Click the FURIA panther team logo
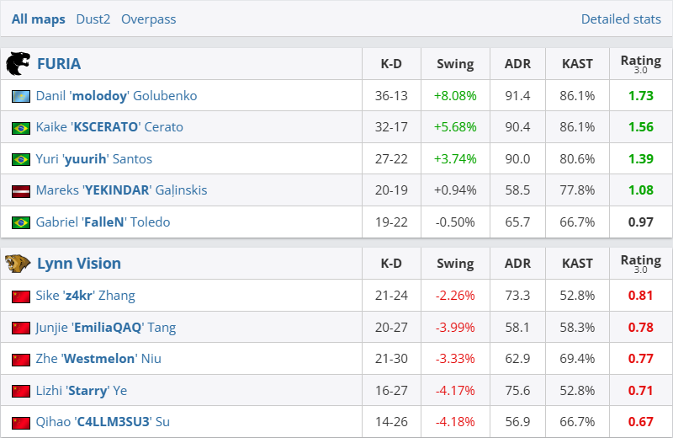Screen dimensions: 673x438 pos(18,64)
